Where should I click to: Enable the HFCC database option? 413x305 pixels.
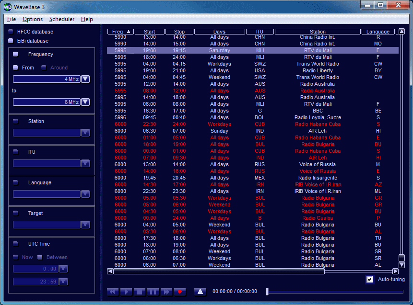coord(11,32)
